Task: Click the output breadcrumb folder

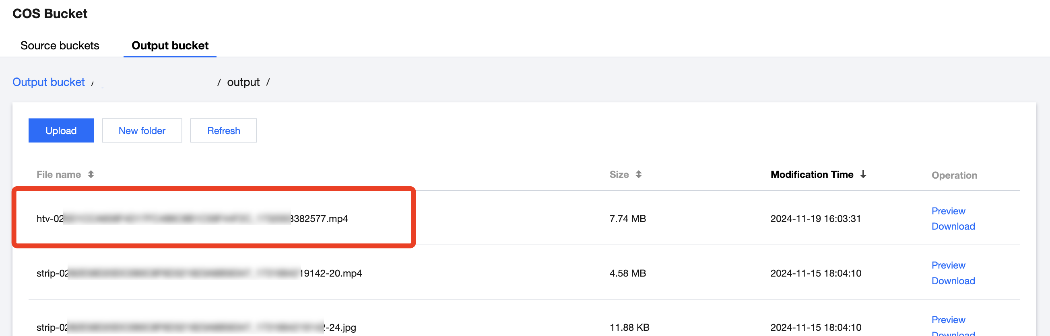Action: tap(243, 82)
